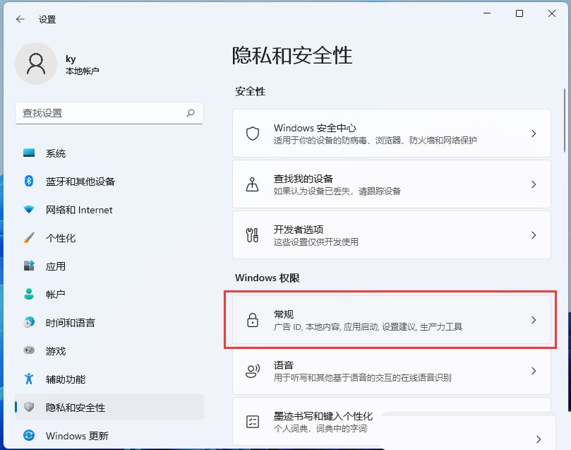Open 开发者选项 chevron arrow

coord(534,235)
